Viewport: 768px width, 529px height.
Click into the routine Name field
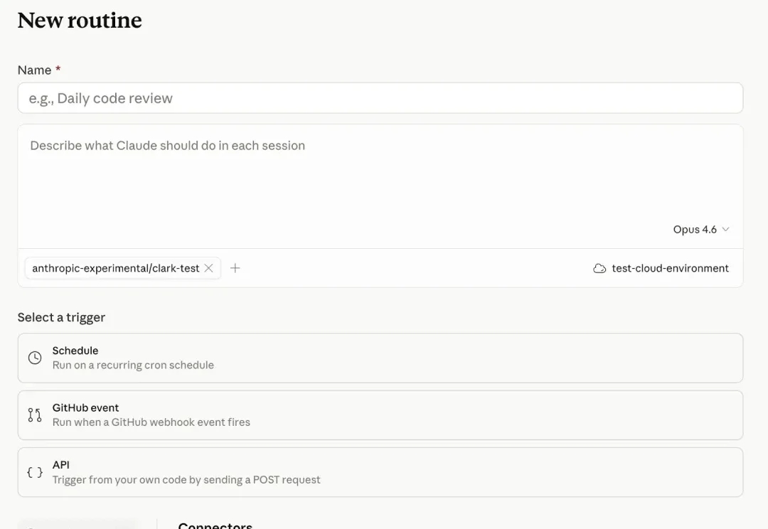coord(380,98)
